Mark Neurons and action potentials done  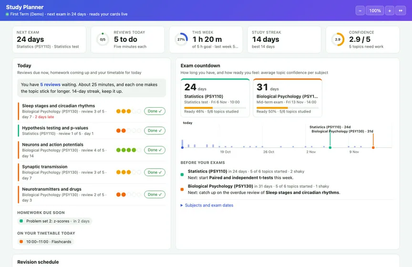(x=155, y=150)
